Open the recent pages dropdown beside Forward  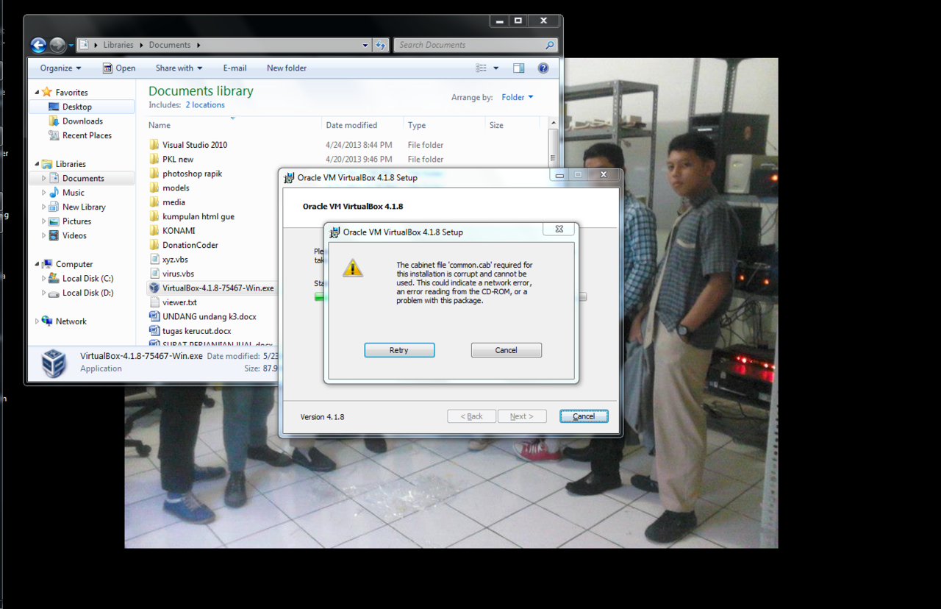coord(71,46)
